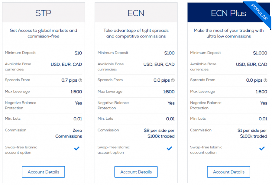Viewport: 272px width, 185px height.
Task: Click the ECN swap-free Islamic checkmark
Action: (169, 148)
